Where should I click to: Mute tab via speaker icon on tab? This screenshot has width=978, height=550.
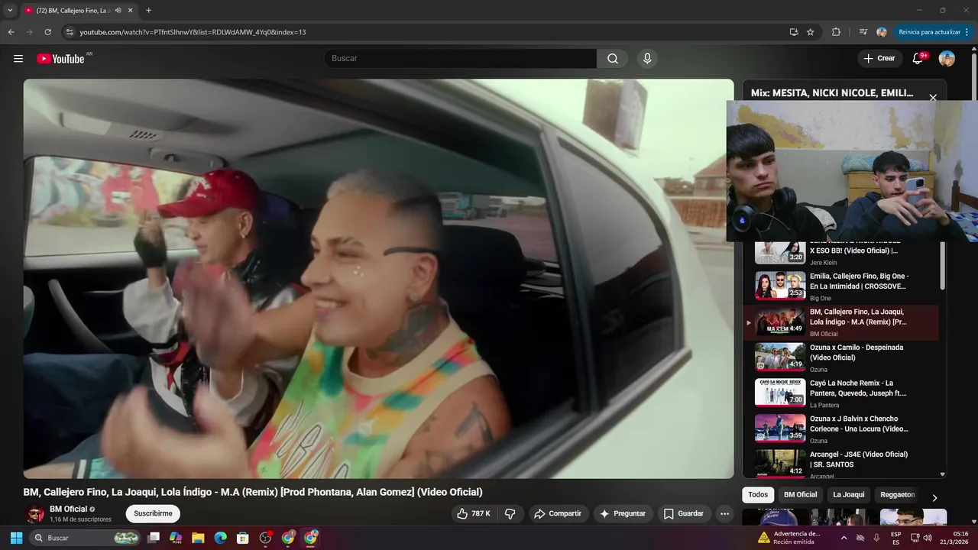coord(118,11)
